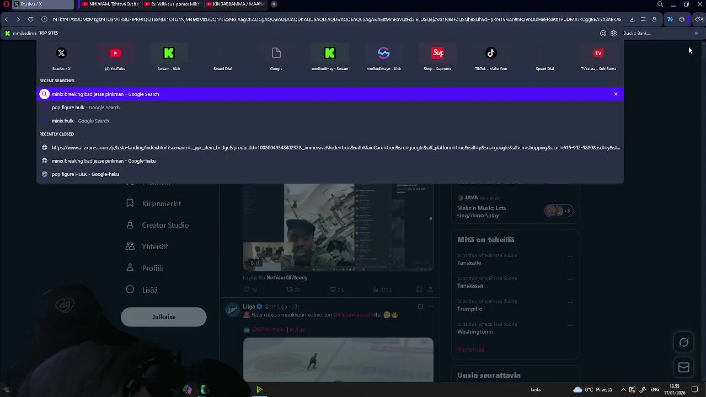
Task: Go forward with the forward arrow
Action: 18,19
